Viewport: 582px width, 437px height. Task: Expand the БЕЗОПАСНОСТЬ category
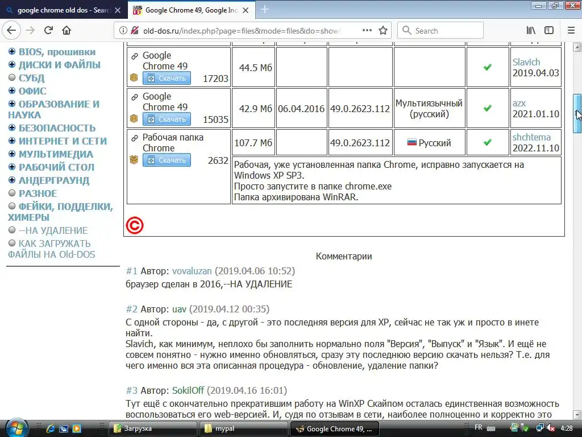pyautogui.click(x=12, y=128)
